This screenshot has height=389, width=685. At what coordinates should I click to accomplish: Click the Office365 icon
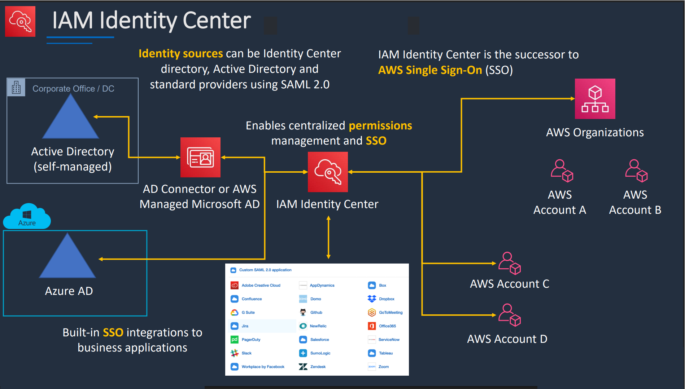372,326
